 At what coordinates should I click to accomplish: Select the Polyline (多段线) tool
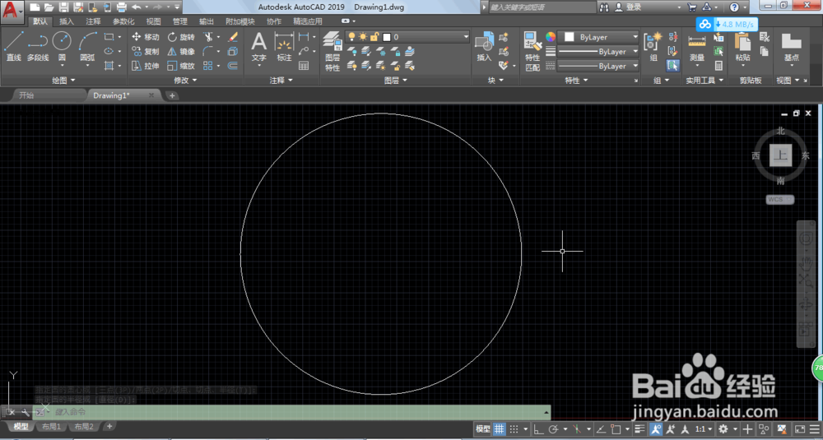[x=38, y=45]
